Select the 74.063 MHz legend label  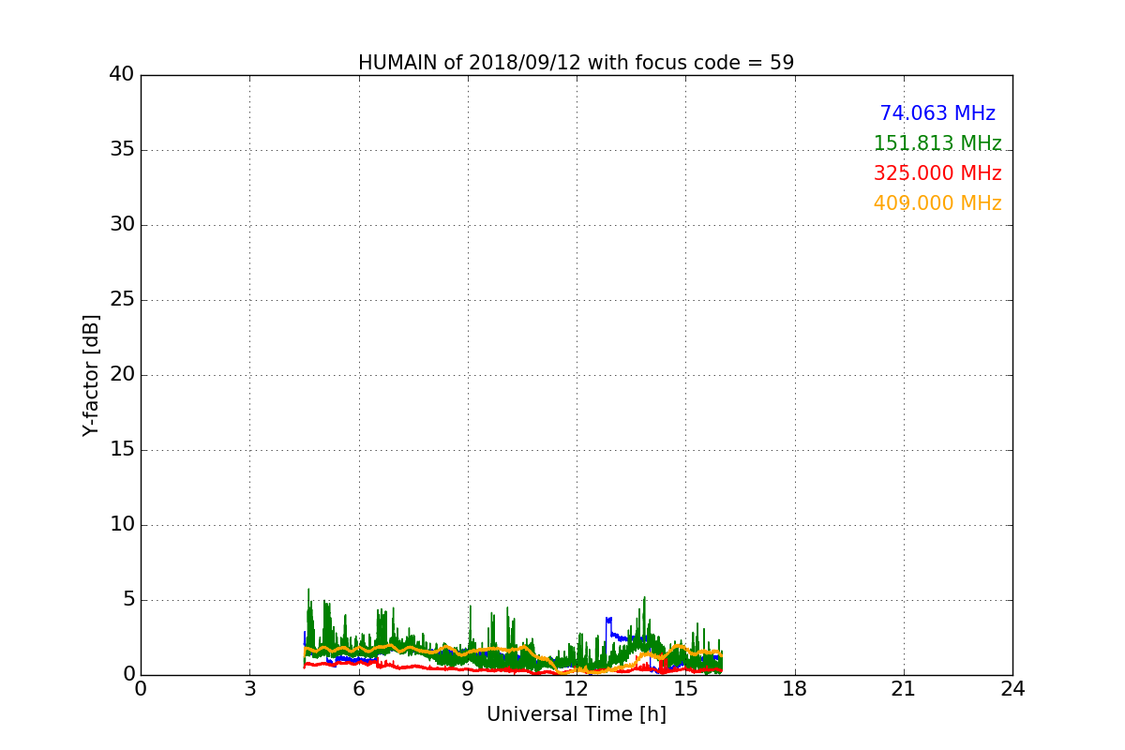(937, 113)
